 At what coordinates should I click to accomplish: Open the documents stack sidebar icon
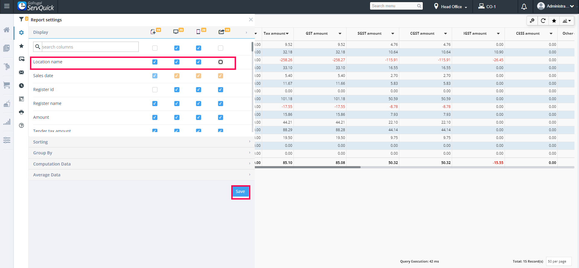(7, 48)
